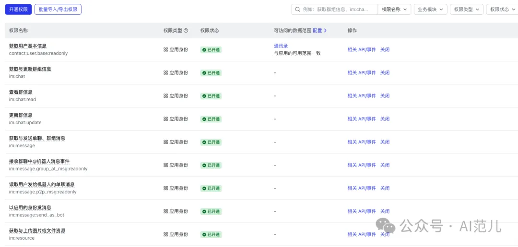The width and height of the screenshot is (518, 247).
Task: Expand the 业务模块 filter dropdown
Action: click(x=430, y=10)
